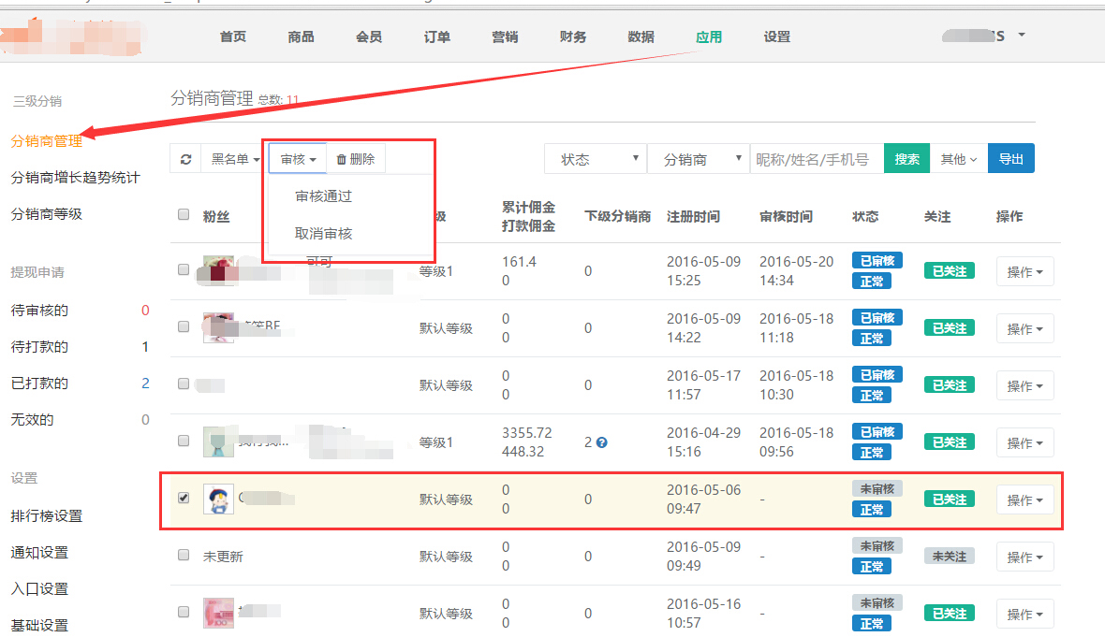Expand the 其他 dropdown
The image size is (1105, 637).
959,159
